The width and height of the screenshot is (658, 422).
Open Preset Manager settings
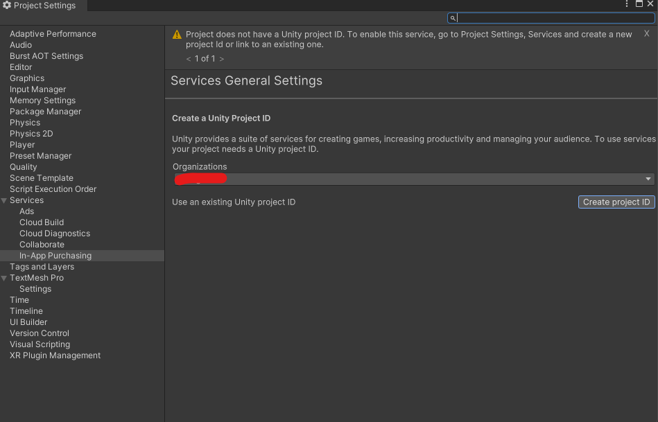[x=40, y=156]
